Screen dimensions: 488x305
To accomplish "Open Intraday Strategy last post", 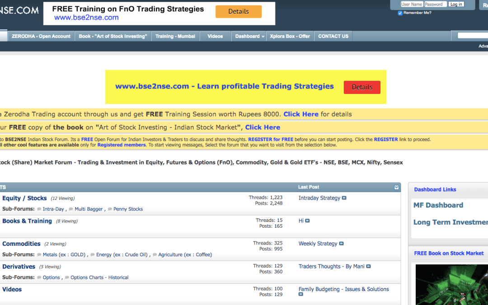I will point(319,198).
